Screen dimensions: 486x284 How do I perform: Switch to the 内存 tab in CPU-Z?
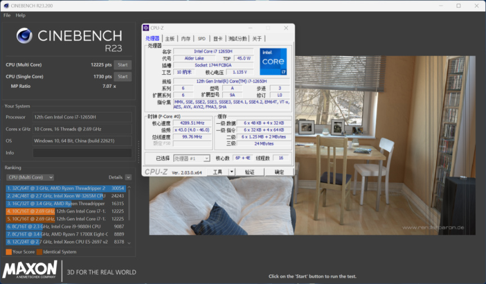[x=186, y=39]
